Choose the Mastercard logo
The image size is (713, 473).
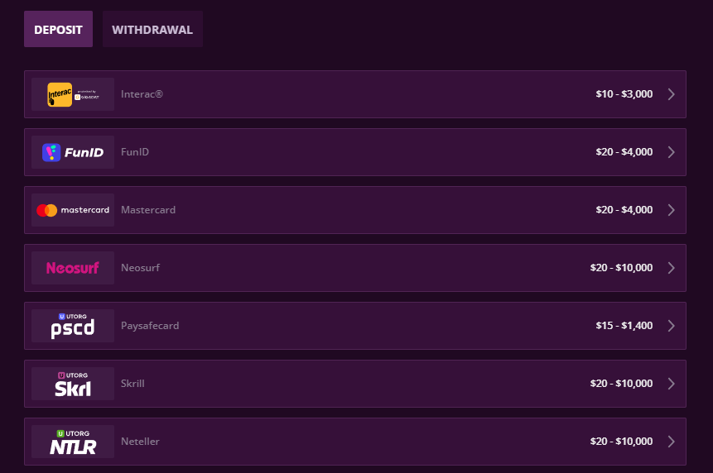point(73,210)
